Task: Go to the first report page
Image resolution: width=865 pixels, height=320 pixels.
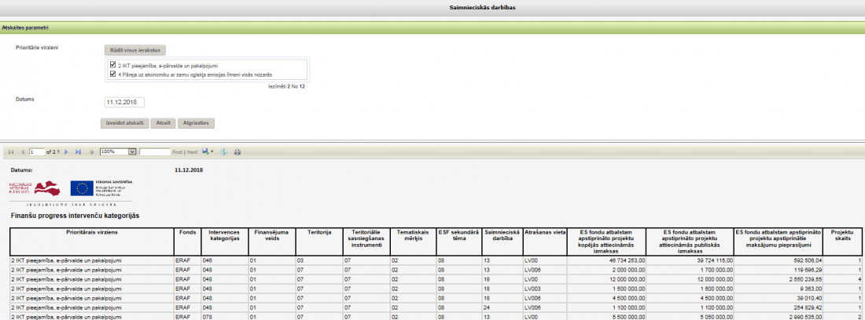Action: point(11,151)
